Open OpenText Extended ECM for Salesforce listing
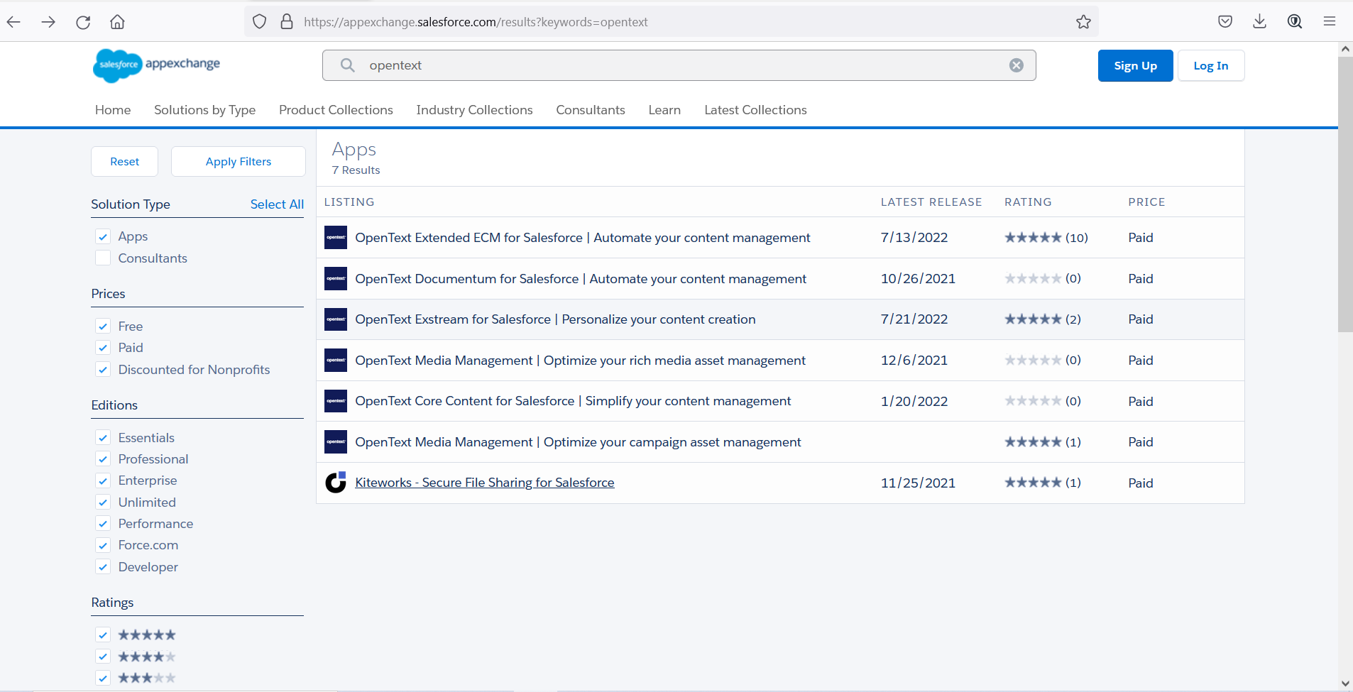1353x692 pixels. click(x=583, y=238)
